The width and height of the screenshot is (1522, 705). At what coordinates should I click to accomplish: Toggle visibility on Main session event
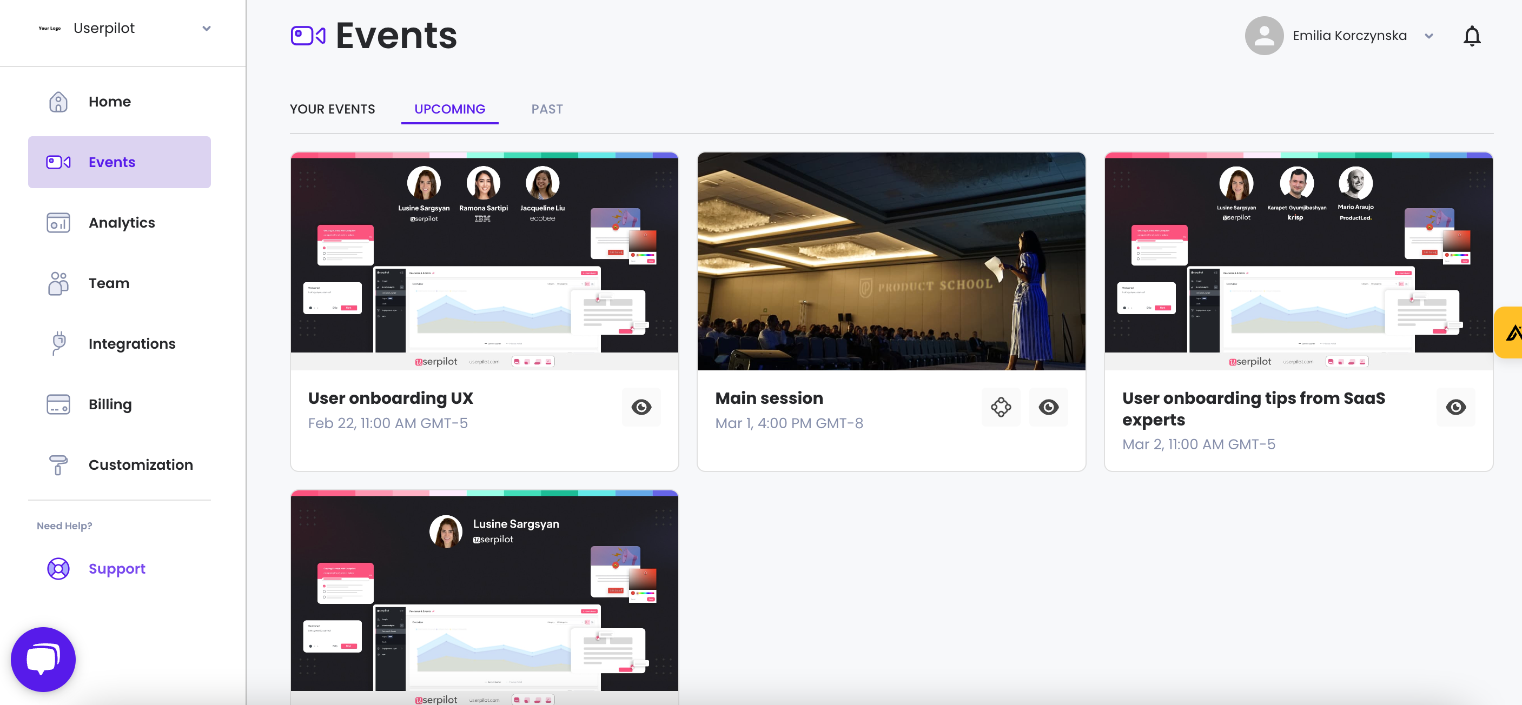1048,405
